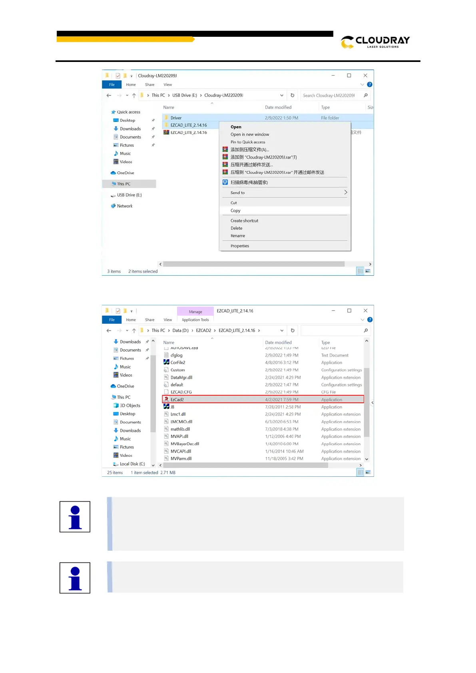This screenshot has width=476, height=673.
Task: Choose Copy from the context menu
Action: pos(235,211)
